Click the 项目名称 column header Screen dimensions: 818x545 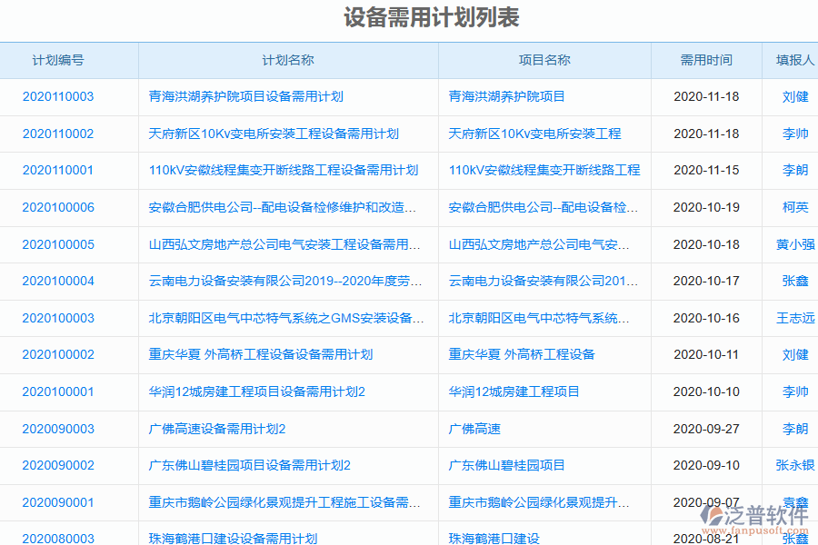click(544, 60)
